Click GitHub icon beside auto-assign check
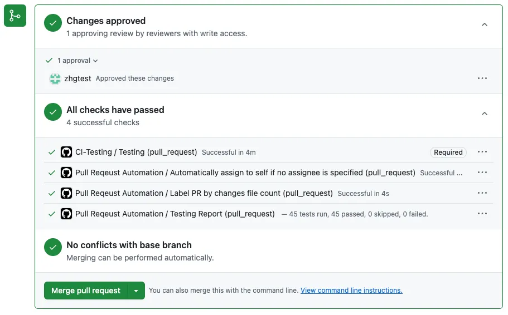 click(66, 173)
